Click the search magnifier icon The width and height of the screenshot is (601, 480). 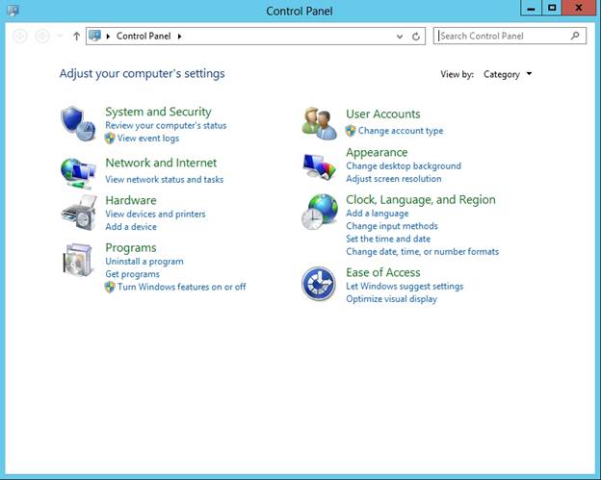575,36
